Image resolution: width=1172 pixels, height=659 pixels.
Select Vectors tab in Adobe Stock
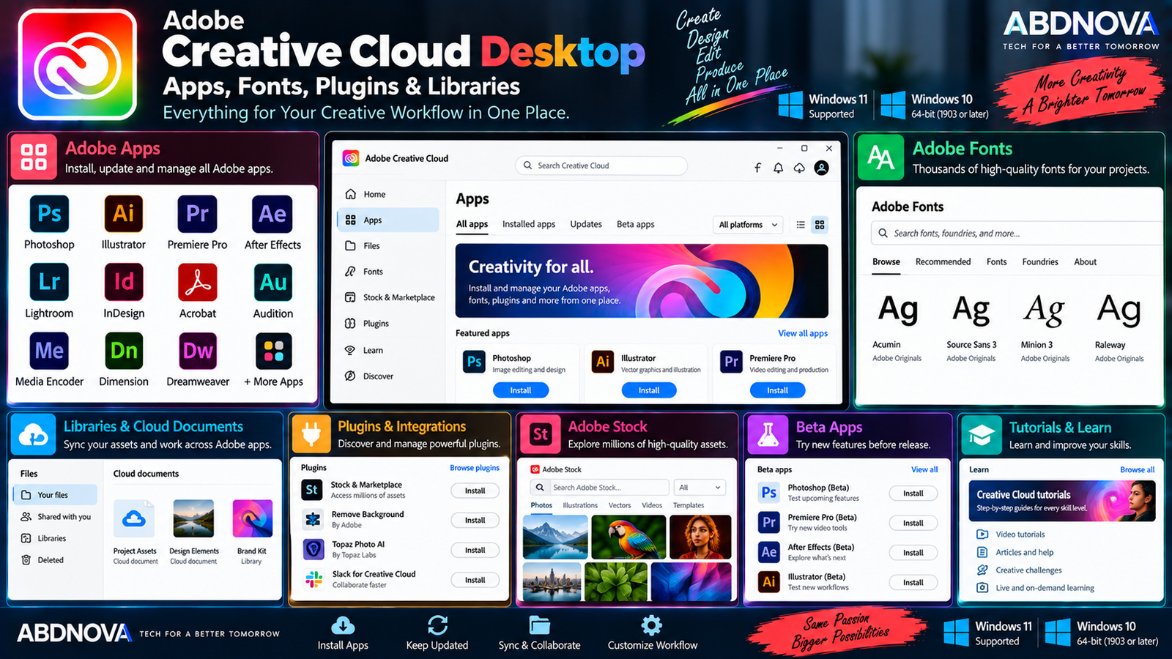[620, 505]
